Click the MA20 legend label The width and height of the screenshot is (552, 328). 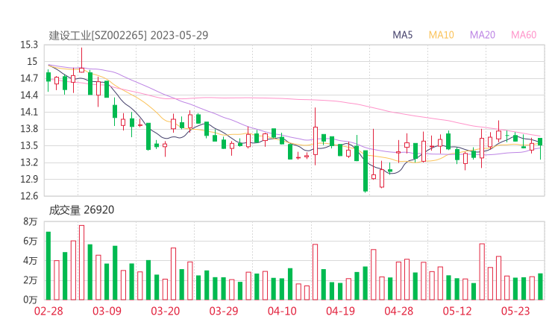pos(483,35)
